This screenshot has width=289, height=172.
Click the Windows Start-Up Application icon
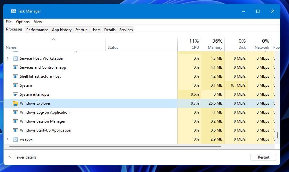click(x=15, y=130)
